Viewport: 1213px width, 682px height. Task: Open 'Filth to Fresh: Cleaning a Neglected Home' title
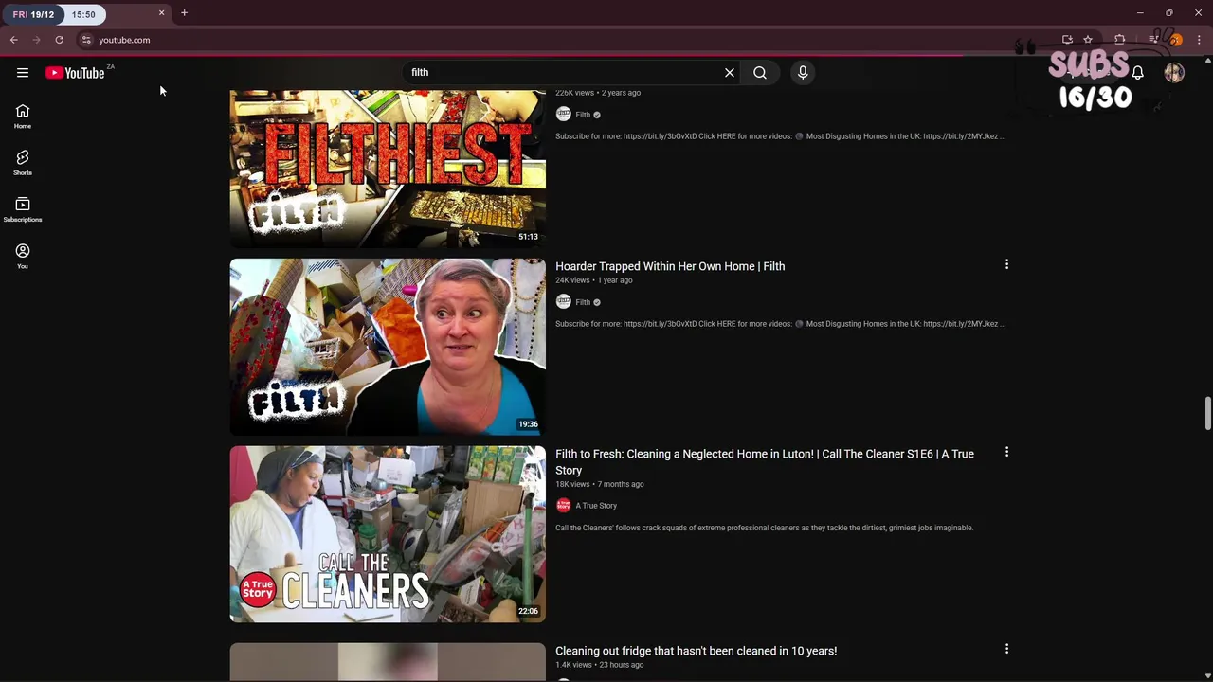tap(765, 461)
